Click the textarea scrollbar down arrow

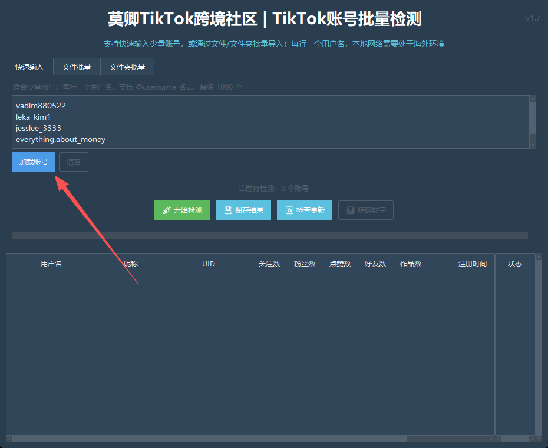[533, 145]
